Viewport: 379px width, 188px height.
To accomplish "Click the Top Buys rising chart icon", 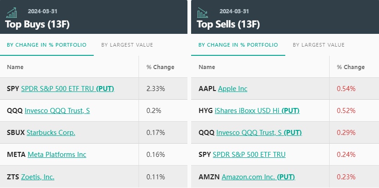I will [12, 12].
